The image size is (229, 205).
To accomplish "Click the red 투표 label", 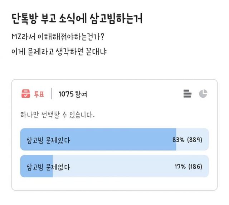I will [39, 94].
